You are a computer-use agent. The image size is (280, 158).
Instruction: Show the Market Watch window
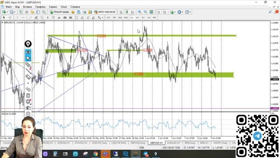(x=21, y=12)
